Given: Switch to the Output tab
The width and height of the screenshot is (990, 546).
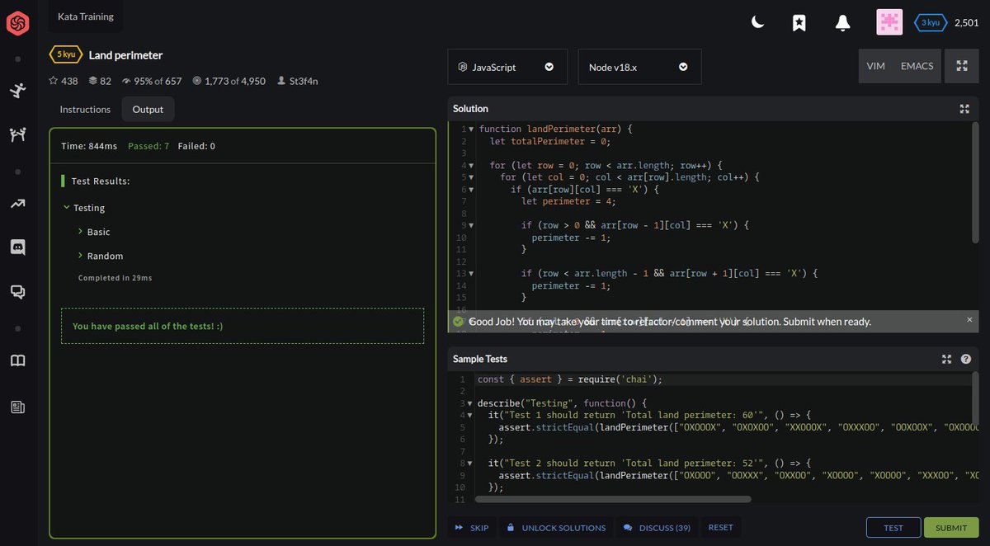Looking at the screenshot, I should [148, 109].
